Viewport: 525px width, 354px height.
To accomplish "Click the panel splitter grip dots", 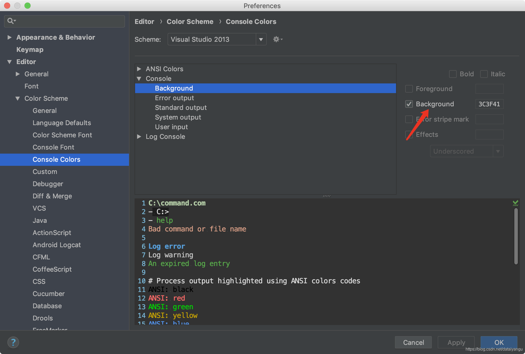I will [326, 196].
